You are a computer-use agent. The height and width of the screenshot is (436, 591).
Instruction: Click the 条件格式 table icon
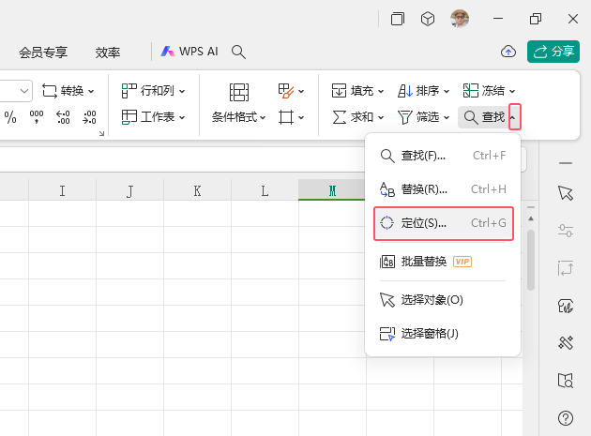pyautogui.click(x=239, y=92)
